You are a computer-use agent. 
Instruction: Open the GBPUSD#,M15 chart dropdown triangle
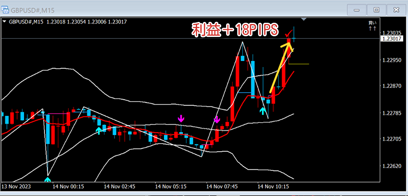coord(4,22)
